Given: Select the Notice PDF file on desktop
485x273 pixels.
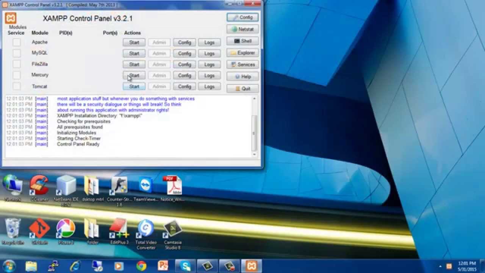Looking at the screenshot, I should tap(172, 188).
